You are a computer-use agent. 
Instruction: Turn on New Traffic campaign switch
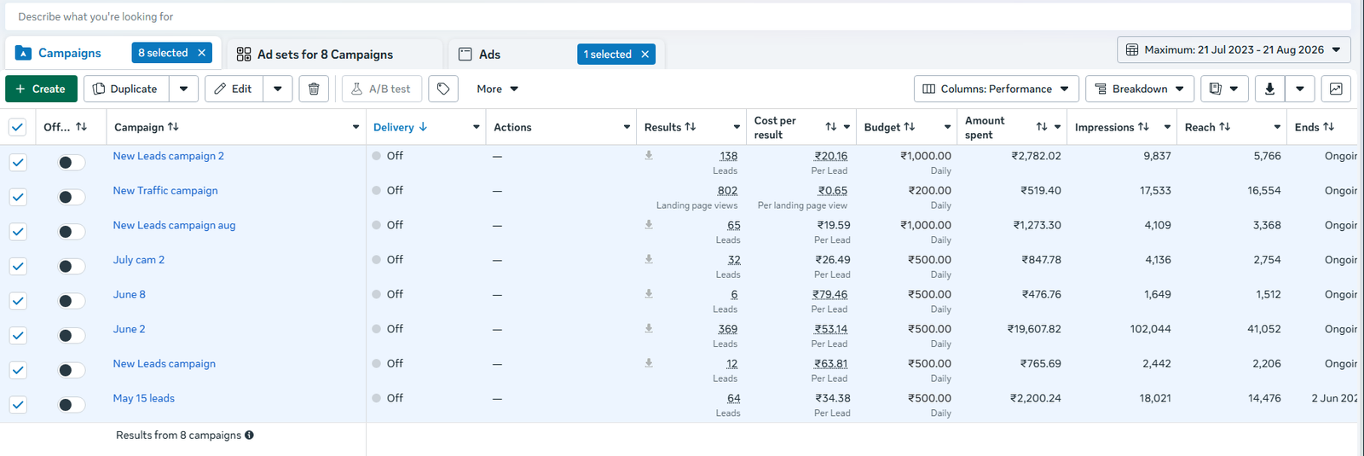[x=72, y=197]
